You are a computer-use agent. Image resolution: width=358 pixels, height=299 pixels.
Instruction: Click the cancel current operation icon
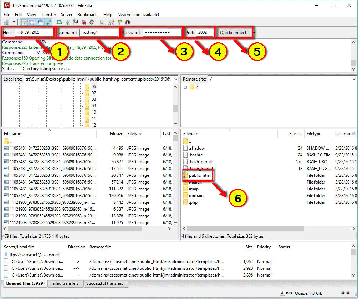pos(76,22)
